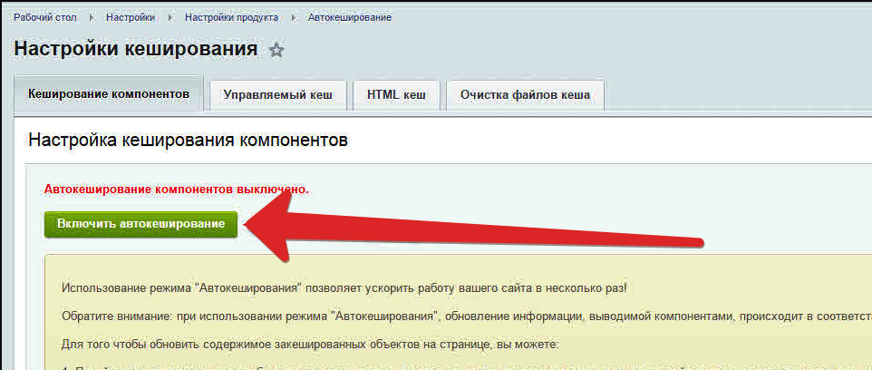
Task: Click paragraph starting with Обратите внимание
Action: click(453, 317)
